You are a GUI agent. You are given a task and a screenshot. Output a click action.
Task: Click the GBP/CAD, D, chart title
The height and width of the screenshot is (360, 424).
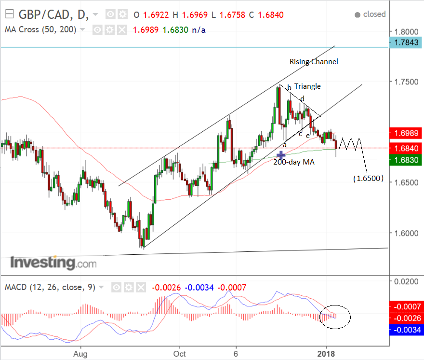(x=53, y=14)
